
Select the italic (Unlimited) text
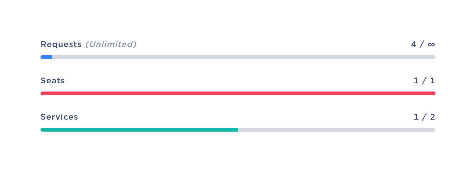click(x=111, y=44)
